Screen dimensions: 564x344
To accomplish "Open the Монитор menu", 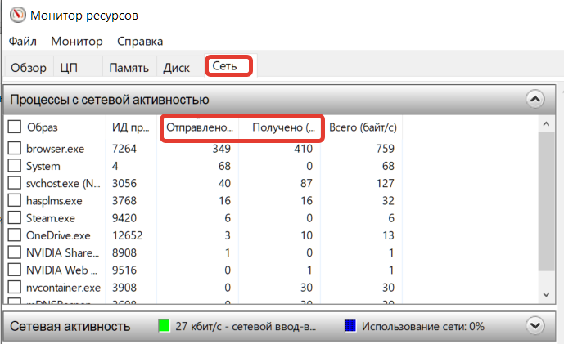I will (76, 41).
